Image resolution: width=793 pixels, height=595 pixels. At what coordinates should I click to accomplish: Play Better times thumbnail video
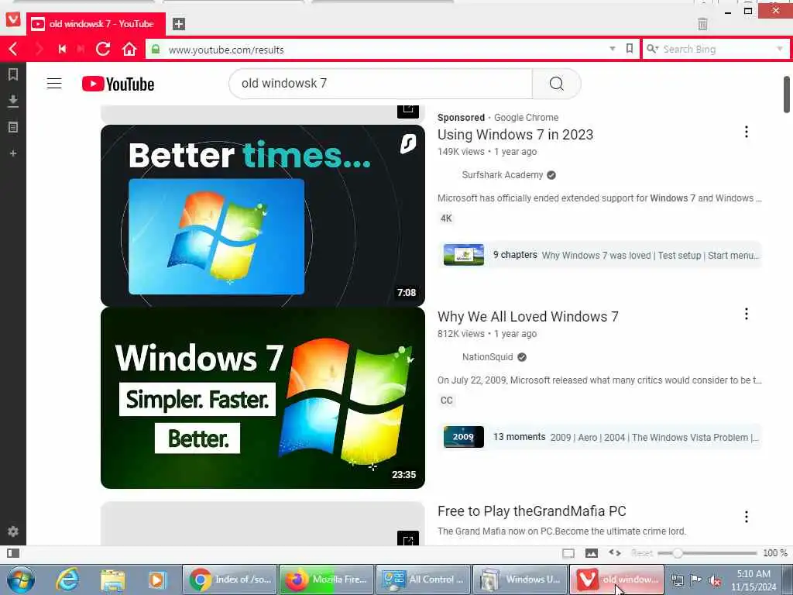pos(263,216)
